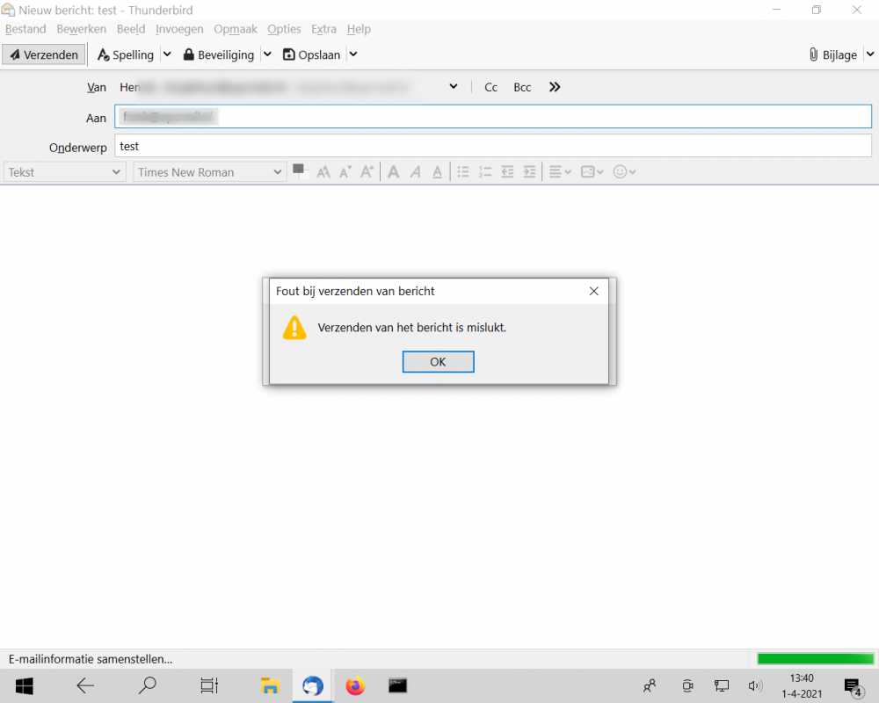879x703 pixels.
Task: Add a Bcc recipient field
Action: (522, 87)
